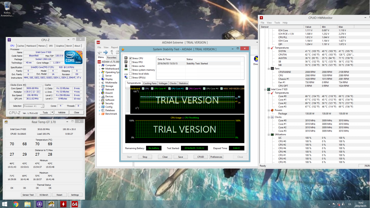The image size is (370, 208).
Task: Stop the system stability test
Action: coord(145,157)
